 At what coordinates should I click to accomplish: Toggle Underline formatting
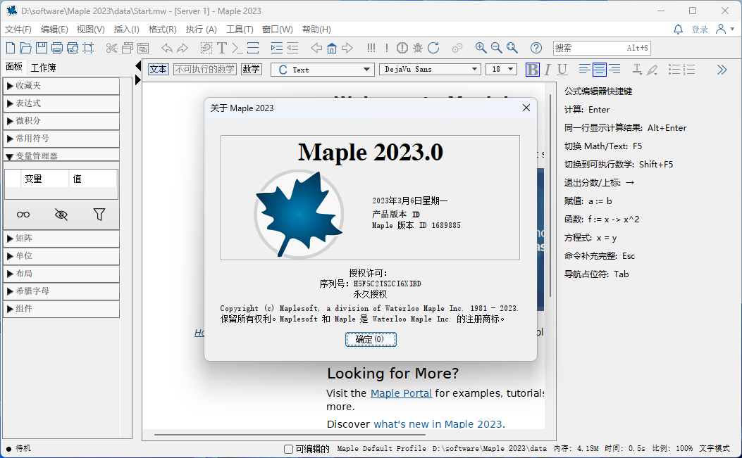[562, 70]
